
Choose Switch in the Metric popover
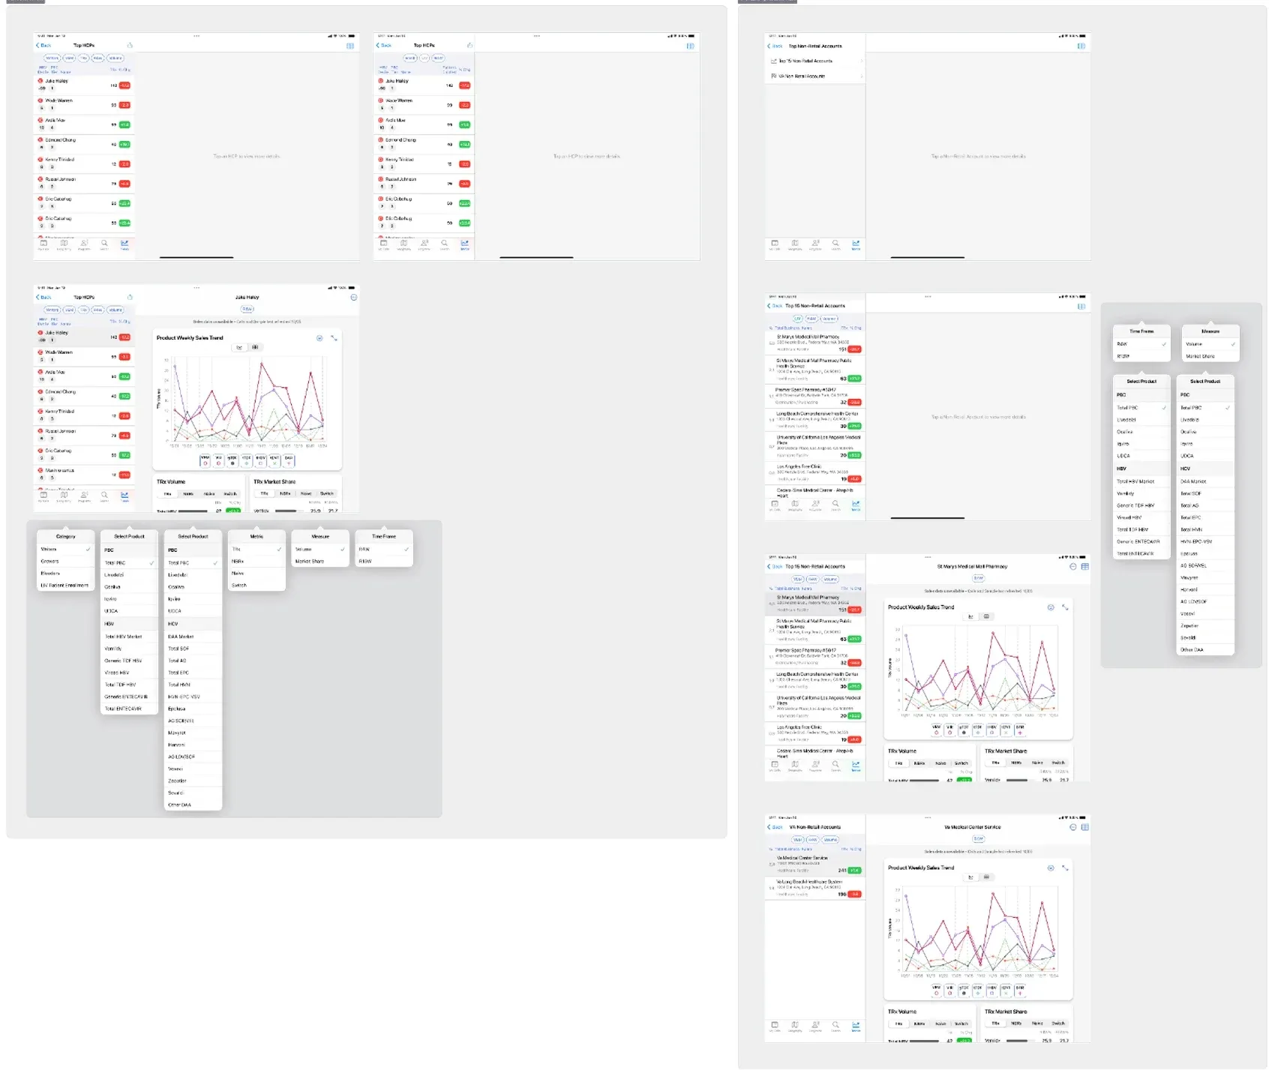pyautogui.click(x=256, y=585)
